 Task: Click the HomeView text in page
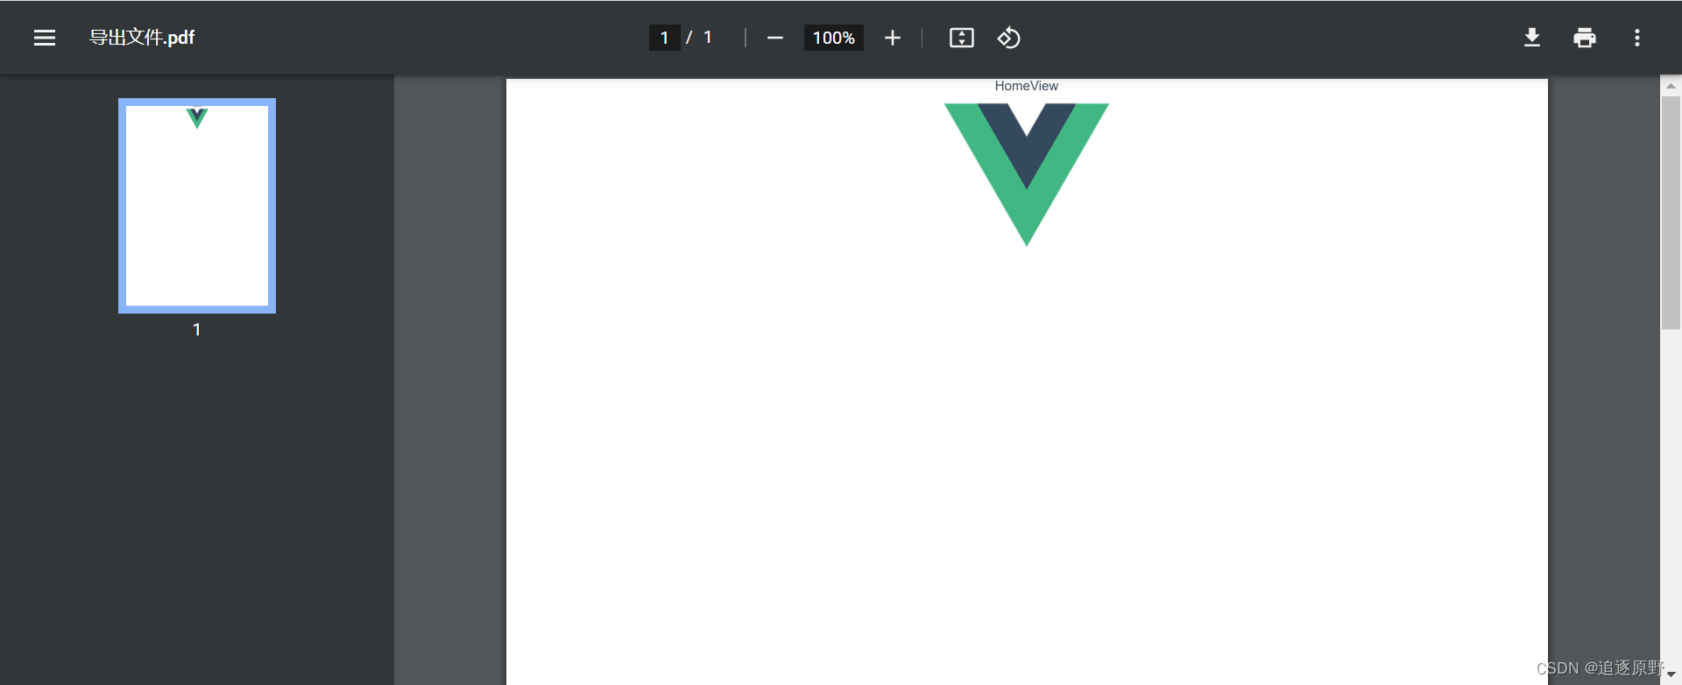1026,86
